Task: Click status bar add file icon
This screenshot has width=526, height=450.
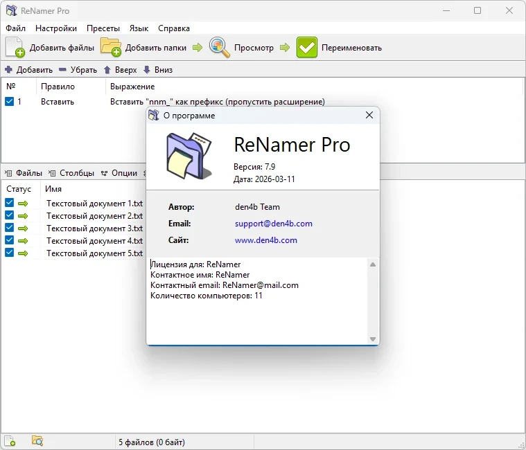Action: click(10, 441)
